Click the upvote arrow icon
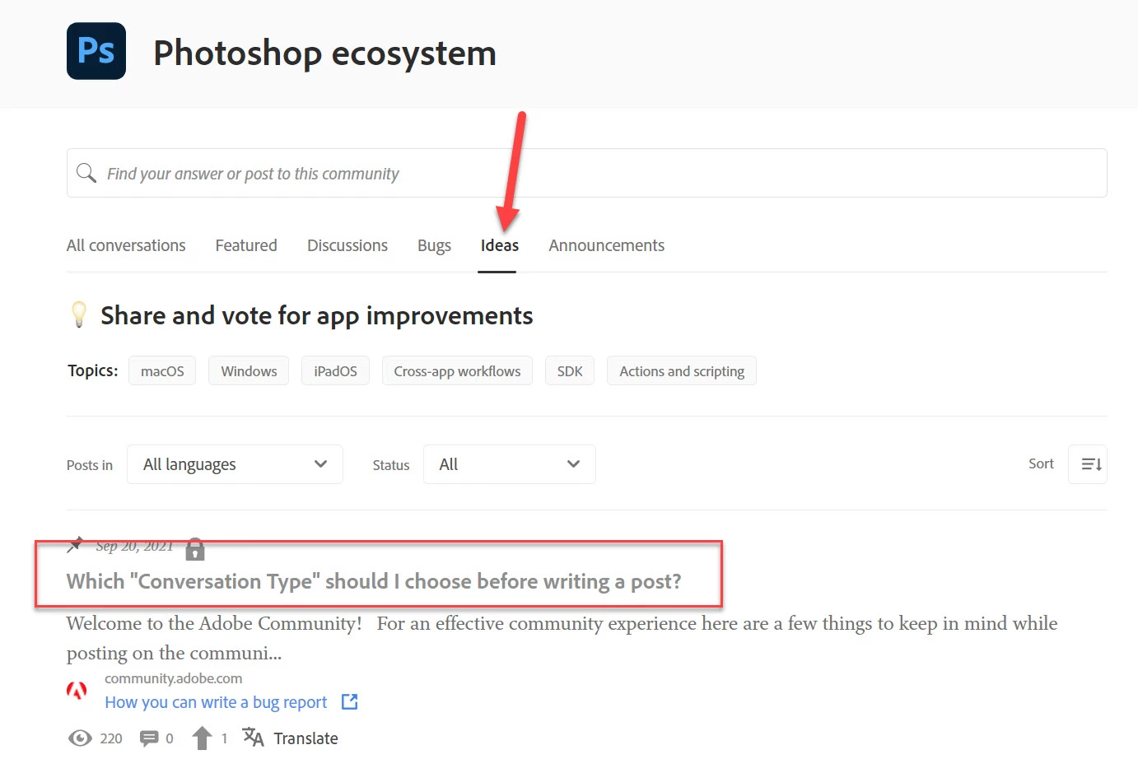Screen dimensions: 1138x773 (x=202, y=738)
